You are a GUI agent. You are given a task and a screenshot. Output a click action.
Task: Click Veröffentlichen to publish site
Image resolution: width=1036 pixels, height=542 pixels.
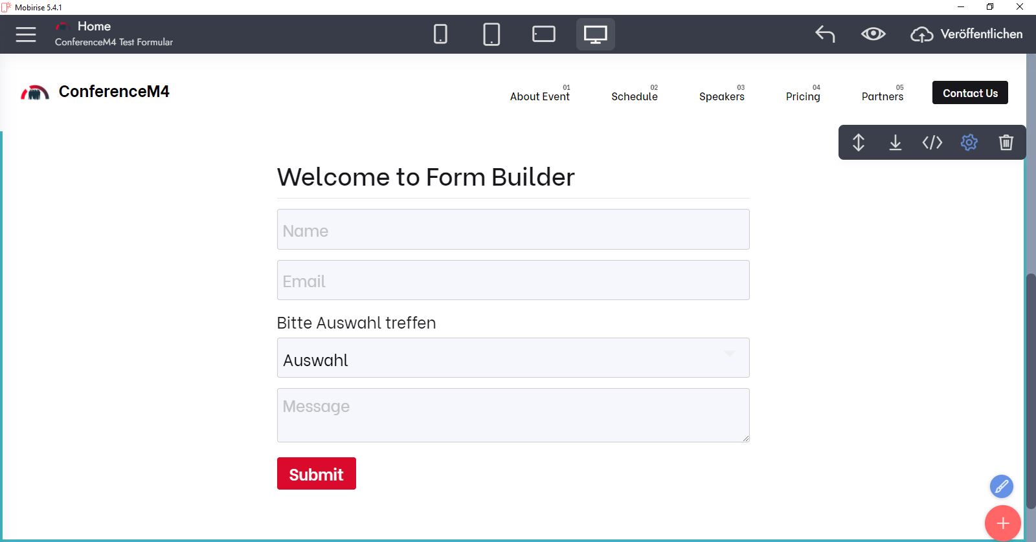pyautogui.click(x=967, y=34)
